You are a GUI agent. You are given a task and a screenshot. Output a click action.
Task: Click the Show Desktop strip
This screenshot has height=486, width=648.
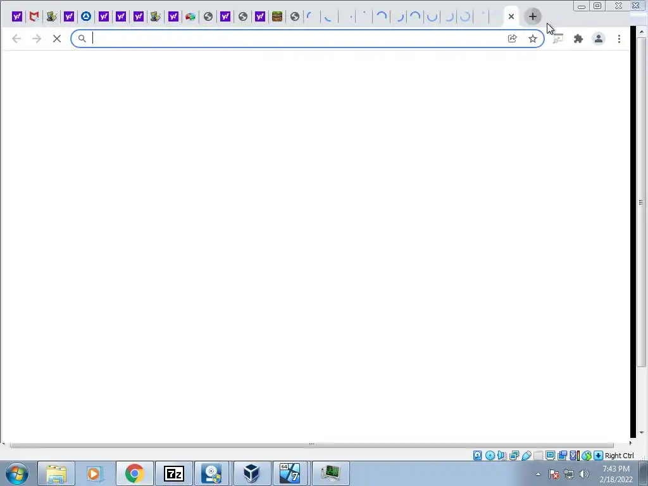[x=644, y=473]
